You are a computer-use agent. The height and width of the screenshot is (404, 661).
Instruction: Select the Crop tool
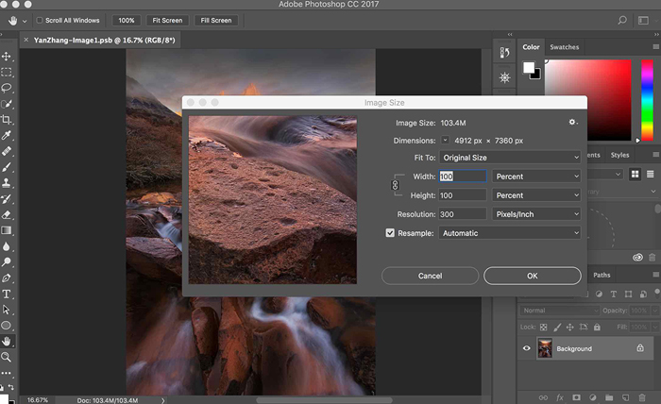tap(7, 120)
